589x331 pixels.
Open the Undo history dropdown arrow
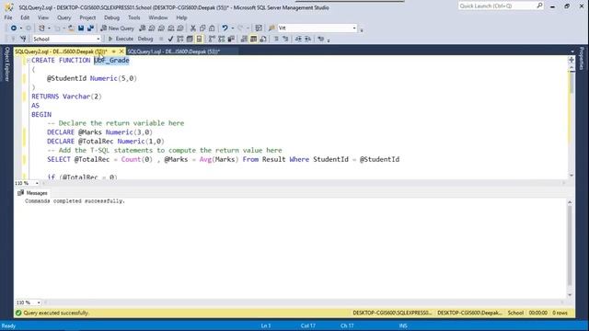tap(233, 29)
